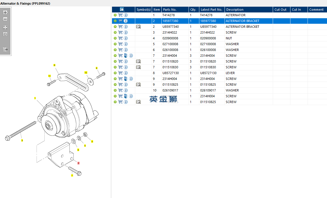Click the four-squares grid view icon
The height and width of the screenshot is (198, 327).
coord(5,27)
